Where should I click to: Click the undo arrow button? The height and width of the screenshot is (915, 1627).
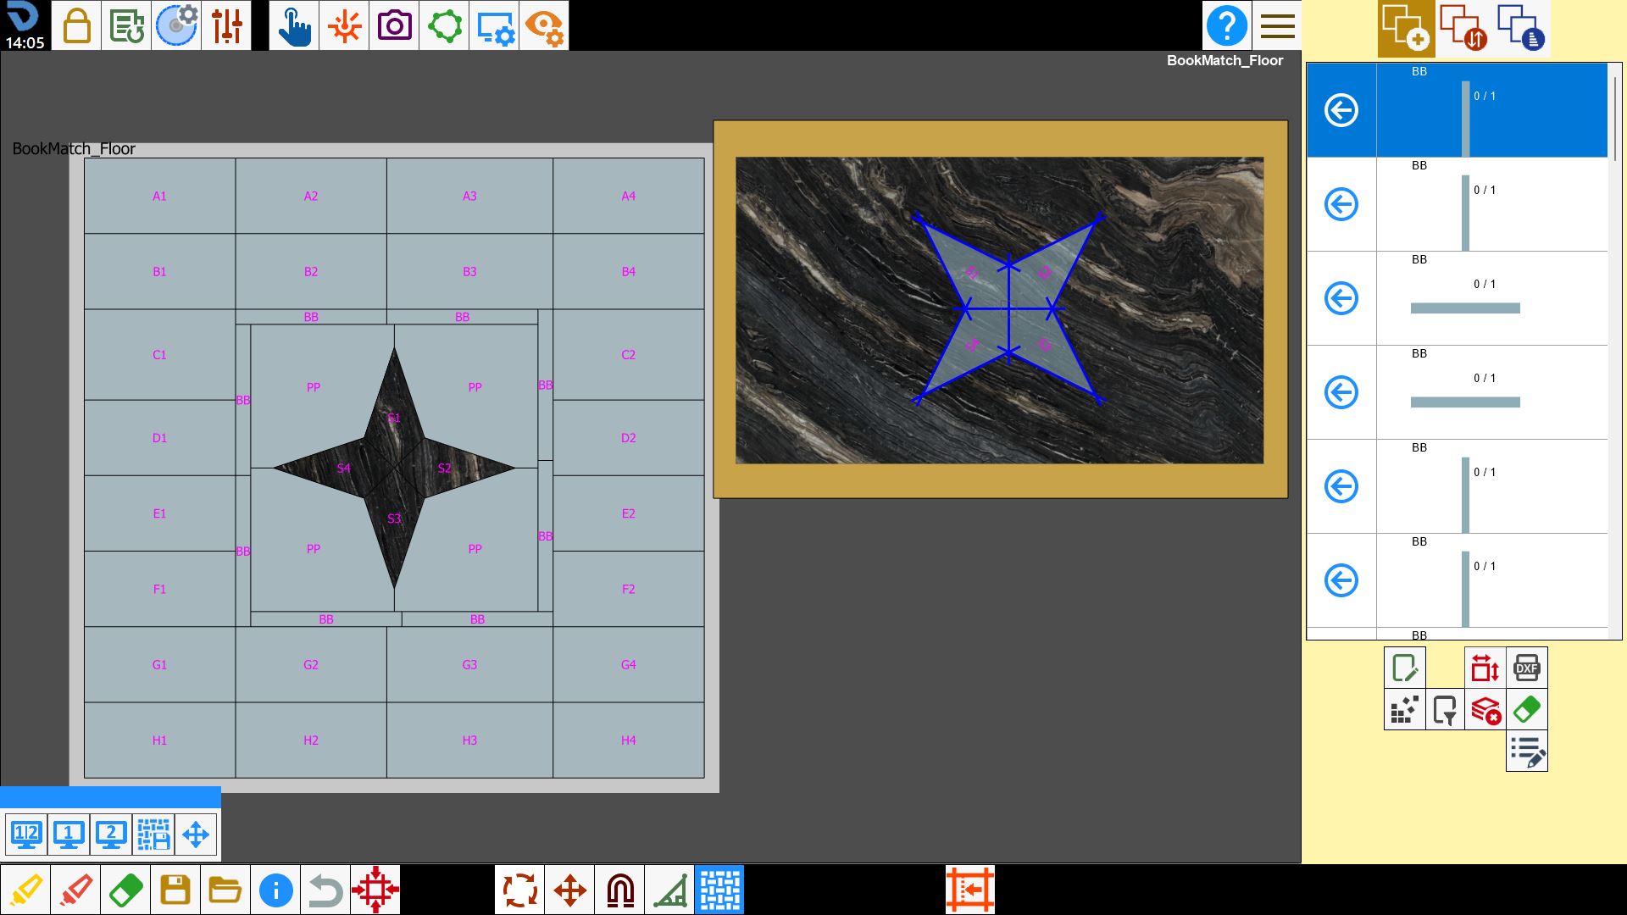pos(325,890)
